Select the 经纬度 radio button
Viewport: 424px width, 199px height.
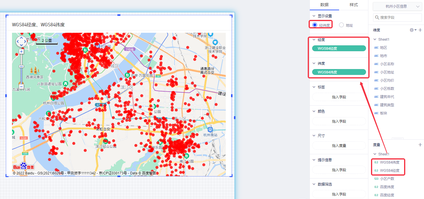[x=315, y=25]
